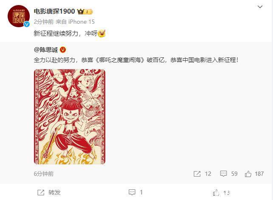Like the original post with 187 likes
The width and height of the screenshot is (273, 200).
point(248,174)
